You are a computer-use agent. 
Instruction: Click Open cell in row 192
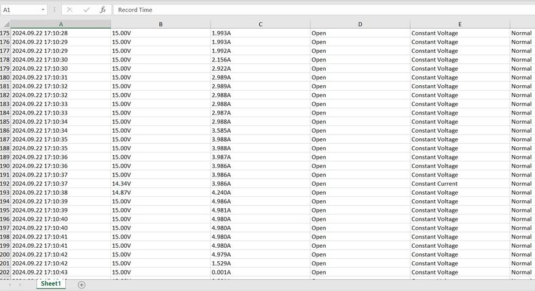pos(360,183)
